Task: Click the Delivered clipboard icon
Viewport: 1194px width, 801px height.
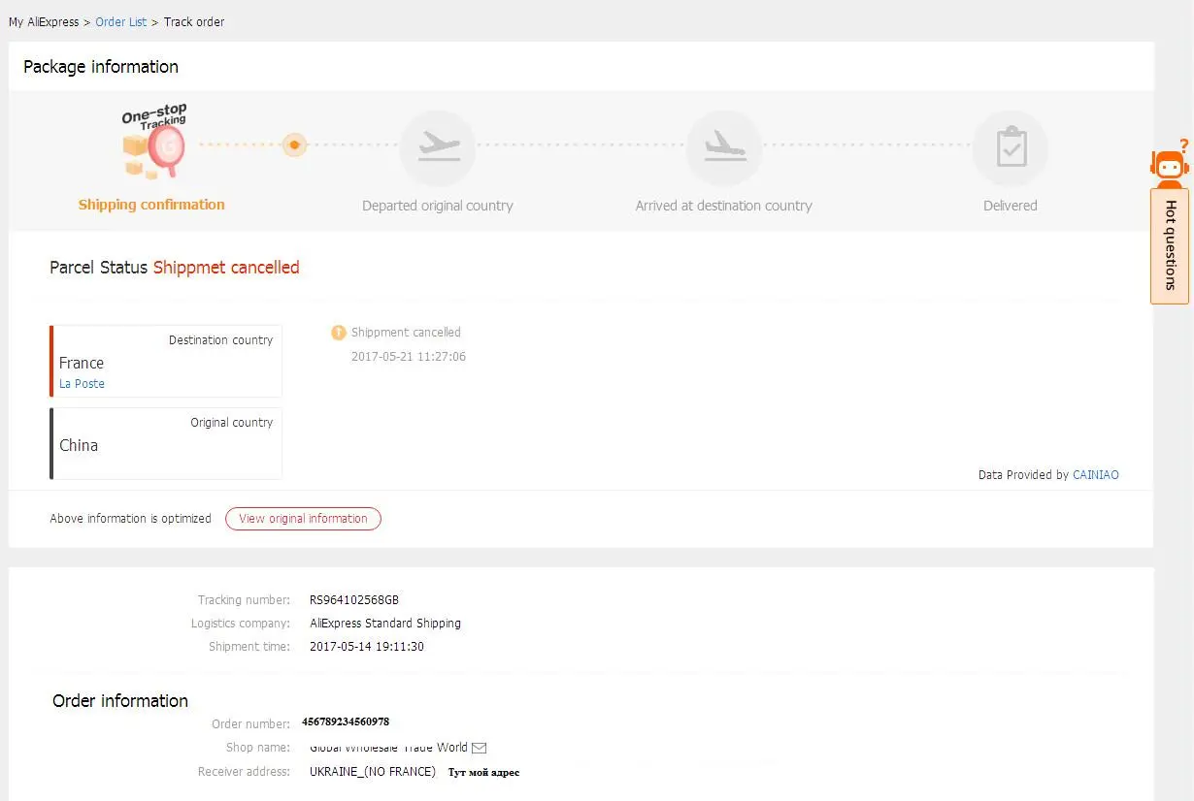Action: (1011, 148)
